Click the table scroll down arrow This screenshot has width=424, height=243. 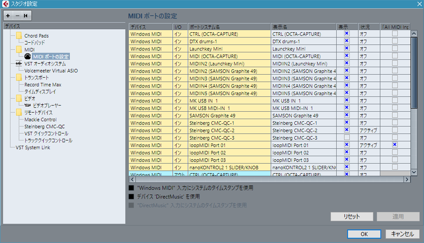pos(414,172)
